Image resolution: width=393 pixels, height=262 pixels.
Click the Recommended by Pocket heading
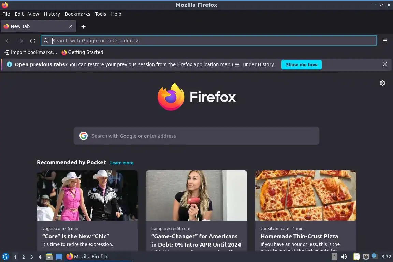71,162
